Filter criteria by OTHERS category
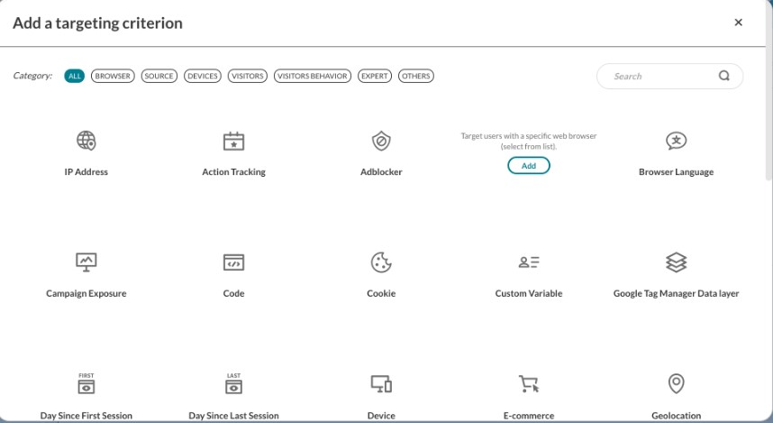The height and width of the screenshot is (423, 773). 416,76
